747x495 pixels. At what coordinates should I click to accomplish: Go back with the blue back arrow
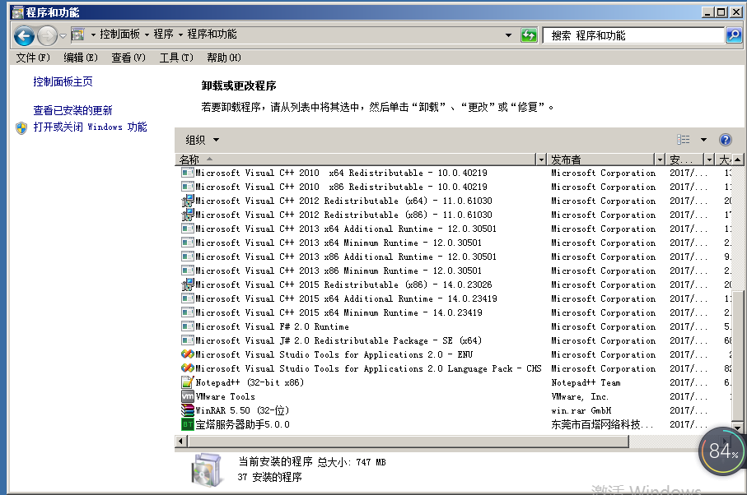[24, 35]
